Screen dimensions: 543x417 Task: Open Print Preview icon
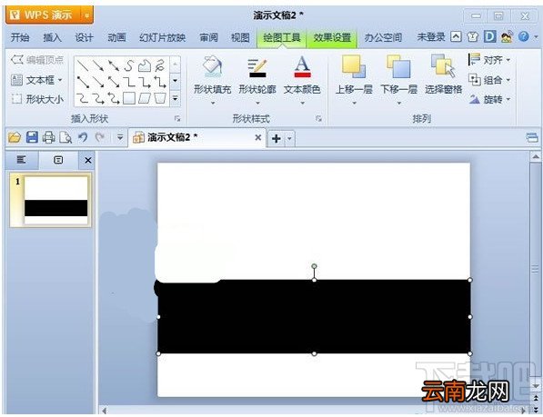65,137
